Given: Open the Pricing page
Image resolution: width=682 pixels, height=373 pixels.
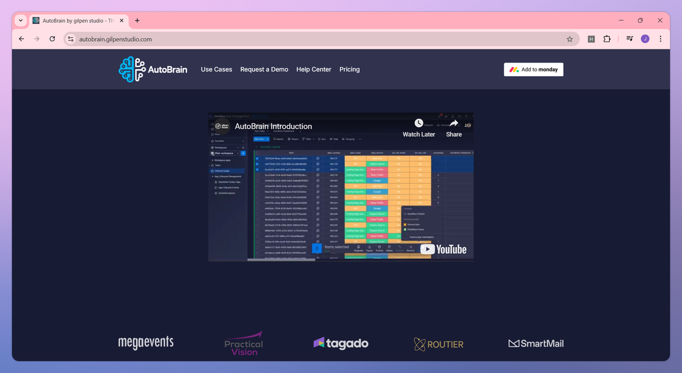Looking at the screenshot, I should (x=350, y=69).
